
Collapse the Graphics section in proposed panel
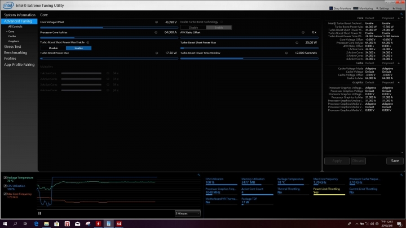[399, 82]
